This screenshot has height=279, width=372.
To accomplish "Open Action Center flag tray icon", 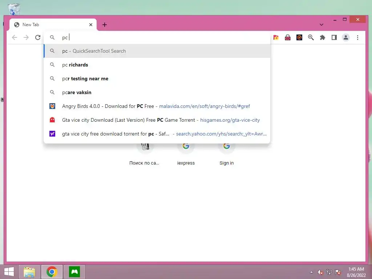I will coord(338,272).
